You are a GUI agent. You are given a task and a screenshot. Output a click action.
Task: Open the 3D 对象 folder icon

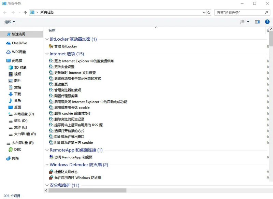pyautogui.click(x=11, y=67)
